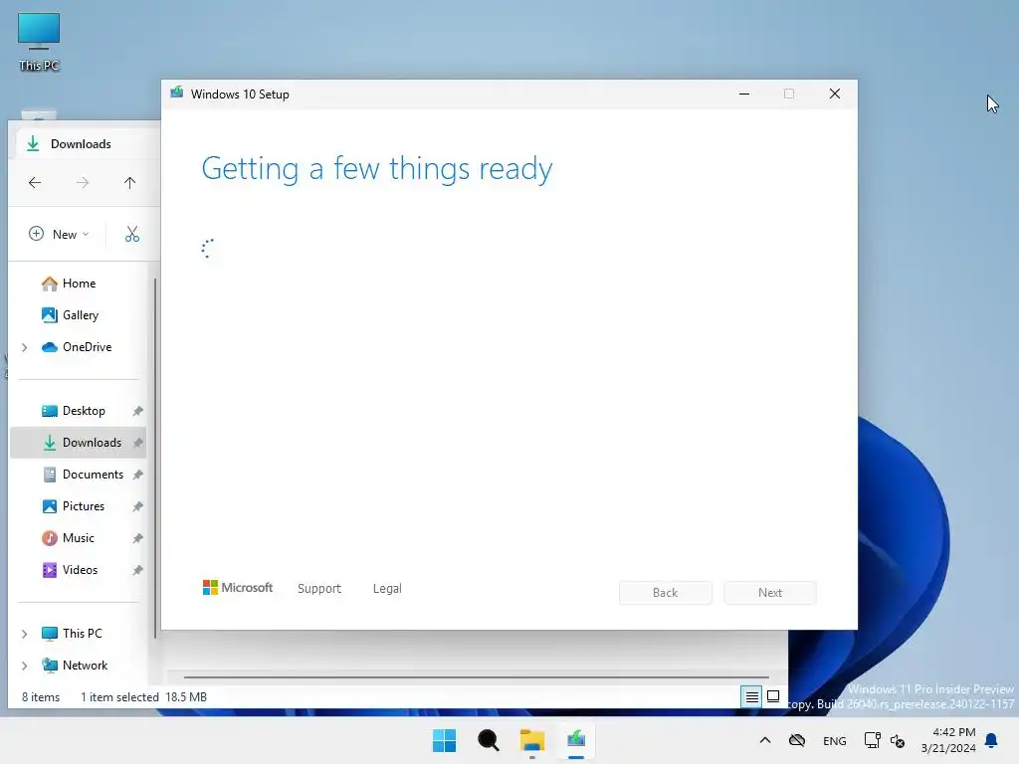Click the pin icon next to Documents
The height and width of the screenshot is (764, 1019).
pyautogui.click(x=137, y=475)
